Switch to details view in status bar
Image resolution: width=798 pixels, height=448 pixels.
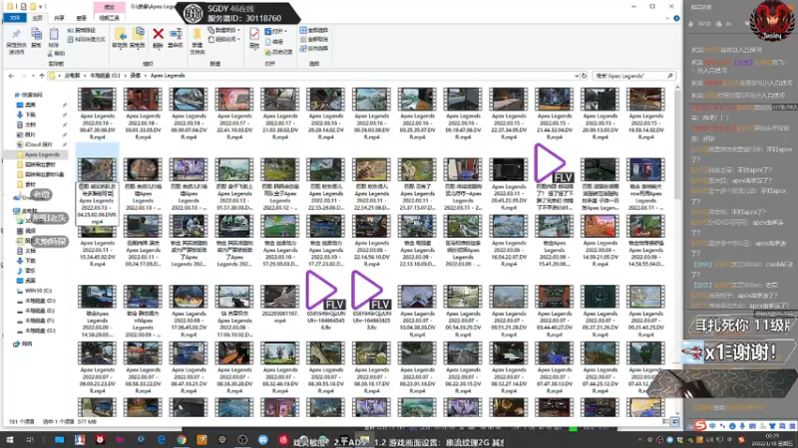point(666,421)
